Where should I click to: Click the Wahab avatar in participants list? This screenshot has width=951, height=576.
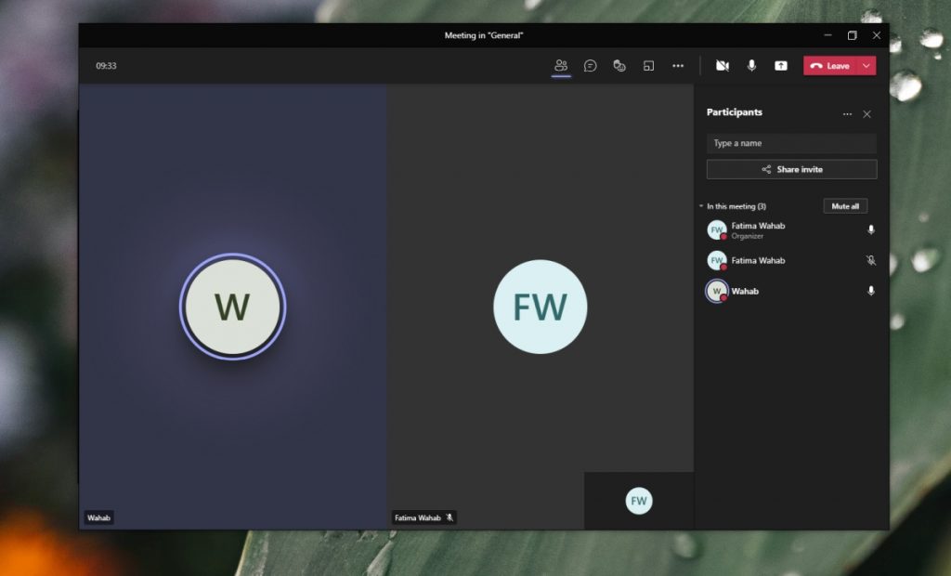point(716,291)
